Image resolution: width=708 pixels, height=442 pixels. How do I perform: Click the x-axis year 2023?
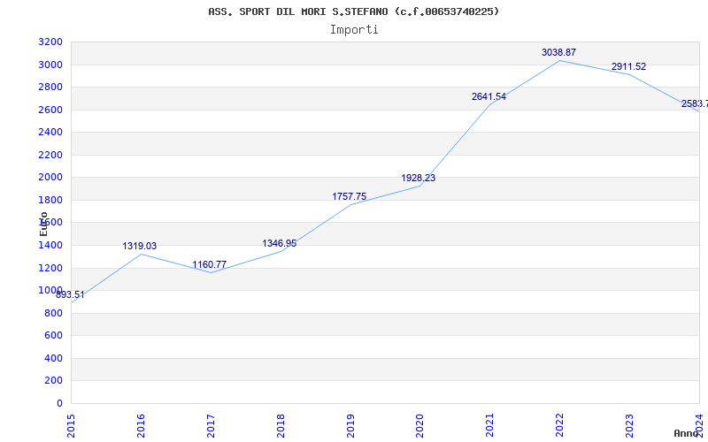630,425
